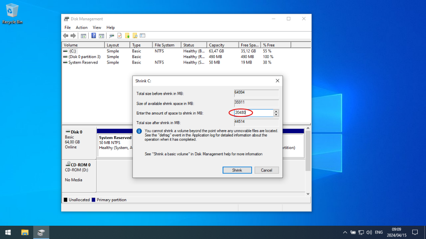Open the View menu
Viewport: 426px width, 239px height.
(x=97, y=27)
